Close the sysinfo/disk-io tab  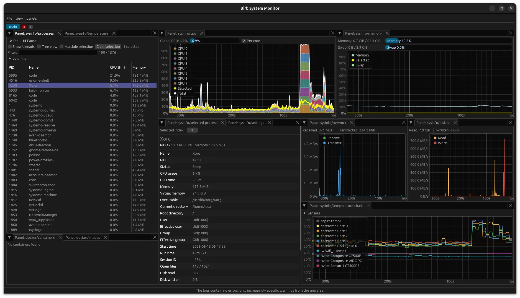tap(455, 123)
